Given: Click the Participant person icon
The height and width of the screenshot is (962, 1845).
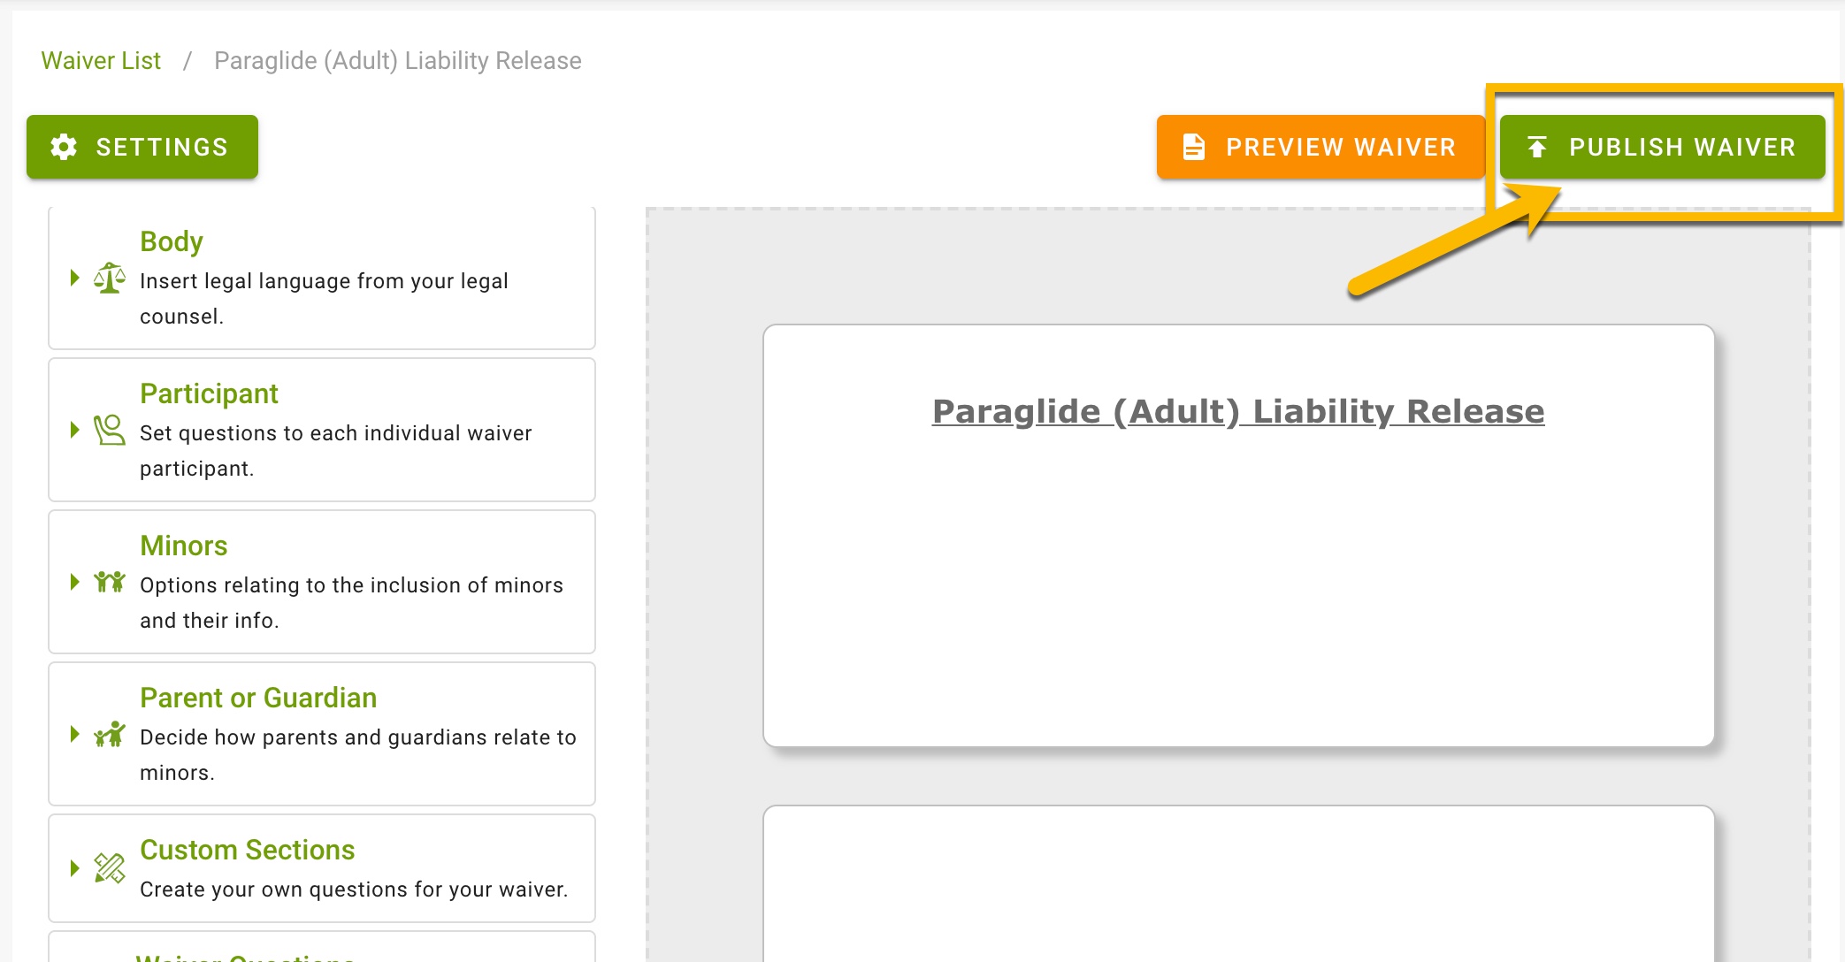Looking at the screenshot, I should click(x=110, y=431).
